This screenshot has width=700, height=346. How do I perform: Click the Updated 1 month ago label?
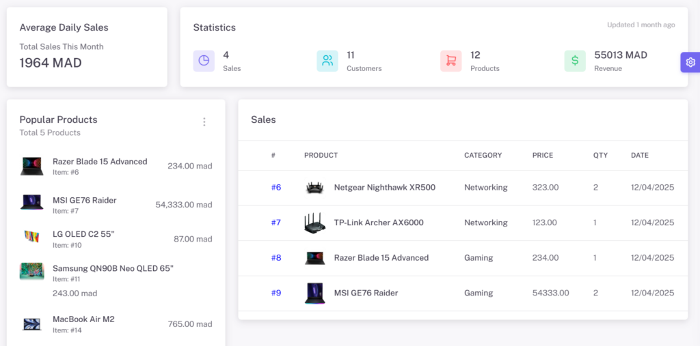coord(641,25)
